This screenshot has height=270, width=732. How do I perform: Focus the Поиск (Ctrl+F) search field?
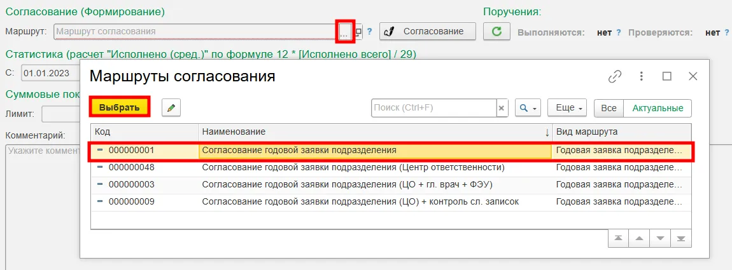(x=433, y=108)
